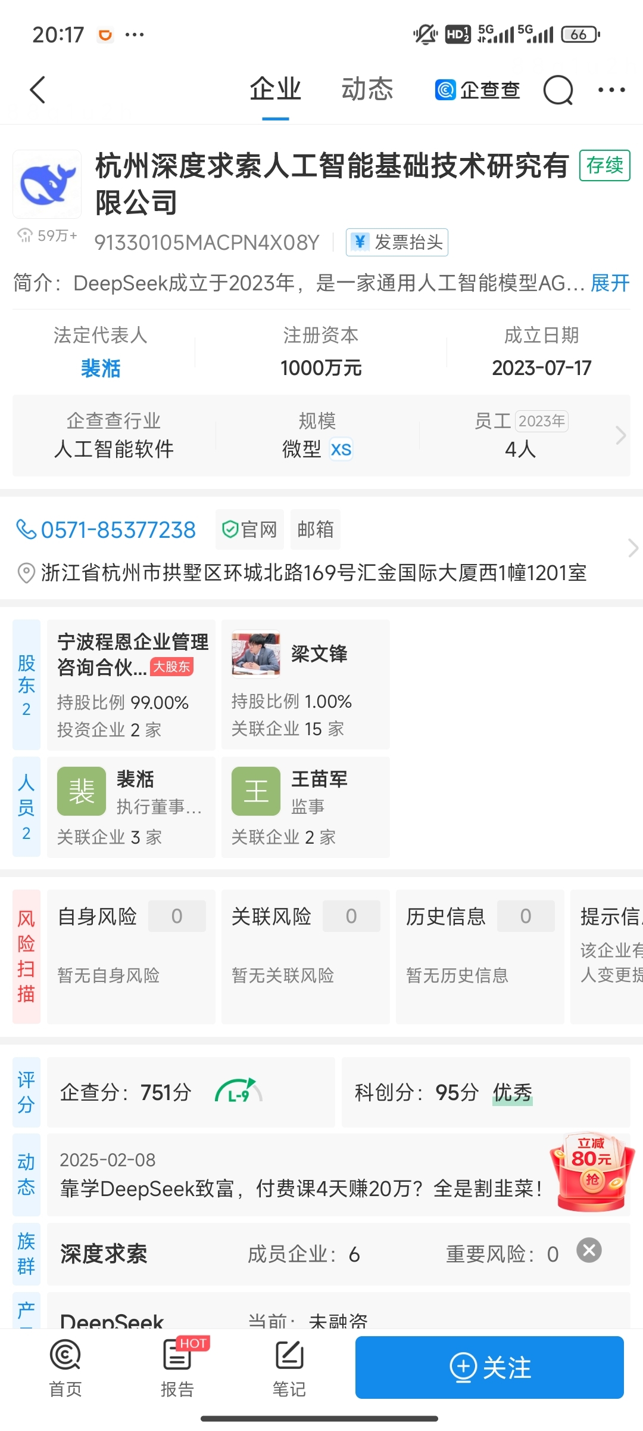Tap 人工智能软件 industry value
This screenshot has width=643, height=1431.
click(114, 449)
